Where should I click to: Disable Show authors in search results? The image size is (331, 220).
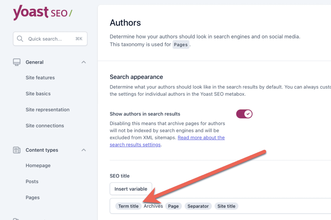[x=244, y=114]
